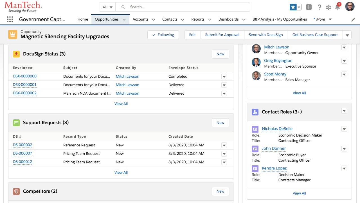Open the Help question mark icon
The image size is (360, 203).
pyautogui.click(x=319, y=7)
